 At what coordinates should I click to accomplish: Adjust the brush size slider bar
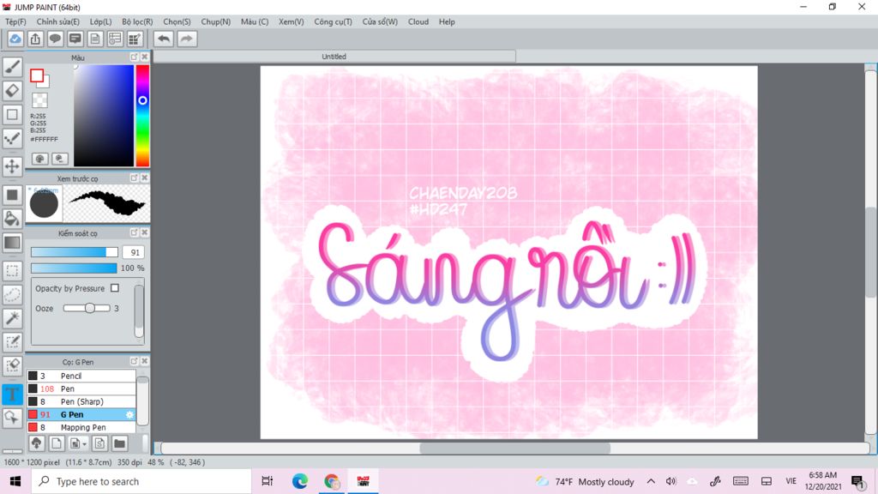[75, 252]
